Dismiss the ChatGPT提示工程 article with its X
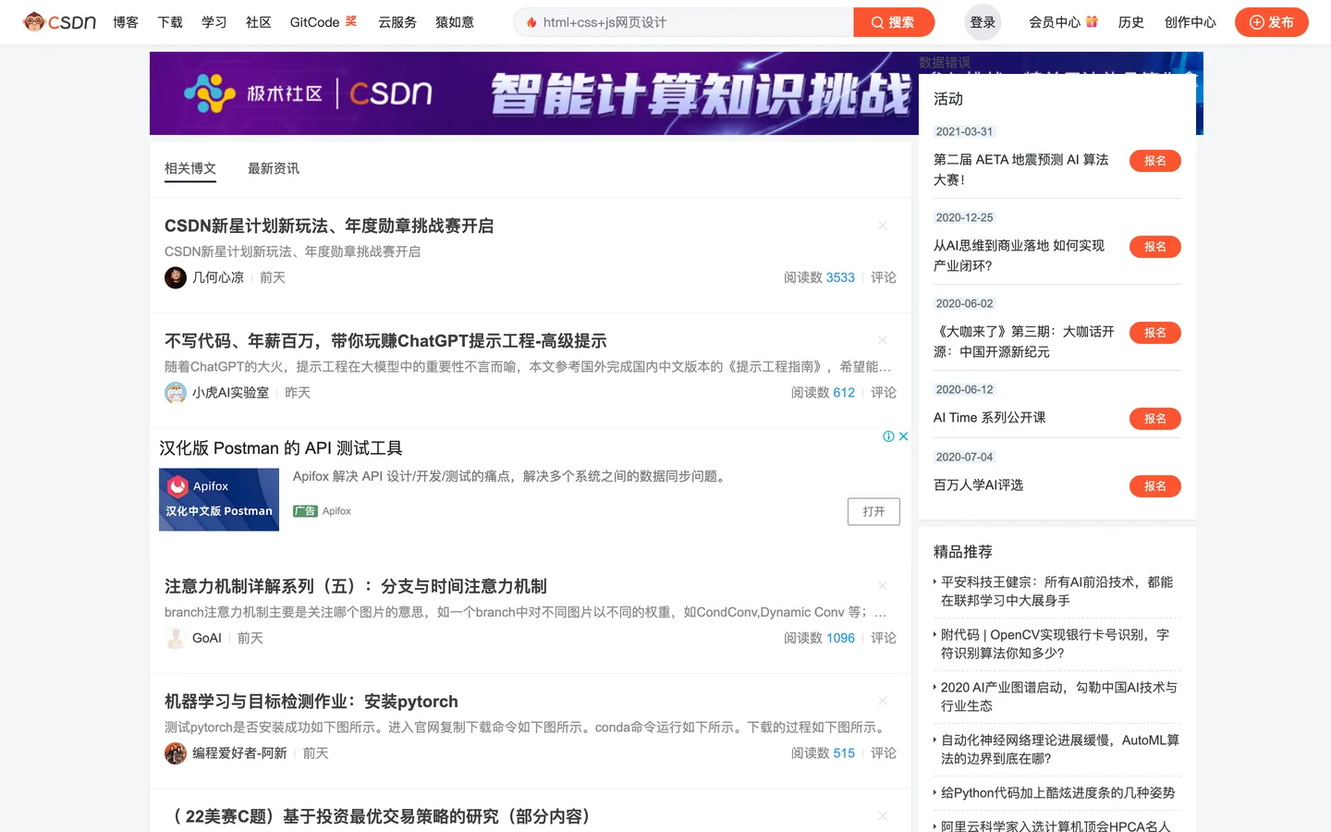Screen dimensions: 1331x832 [883, 341]
